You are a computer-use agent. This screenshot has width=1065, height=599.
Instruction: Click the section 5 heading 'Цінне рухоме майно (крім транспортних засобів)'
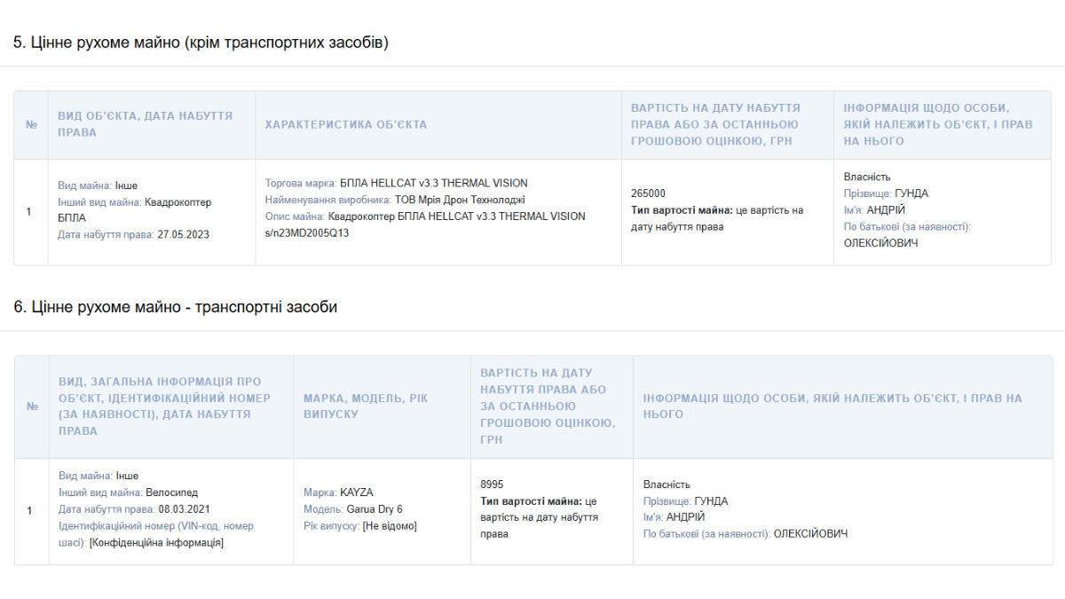201,43
